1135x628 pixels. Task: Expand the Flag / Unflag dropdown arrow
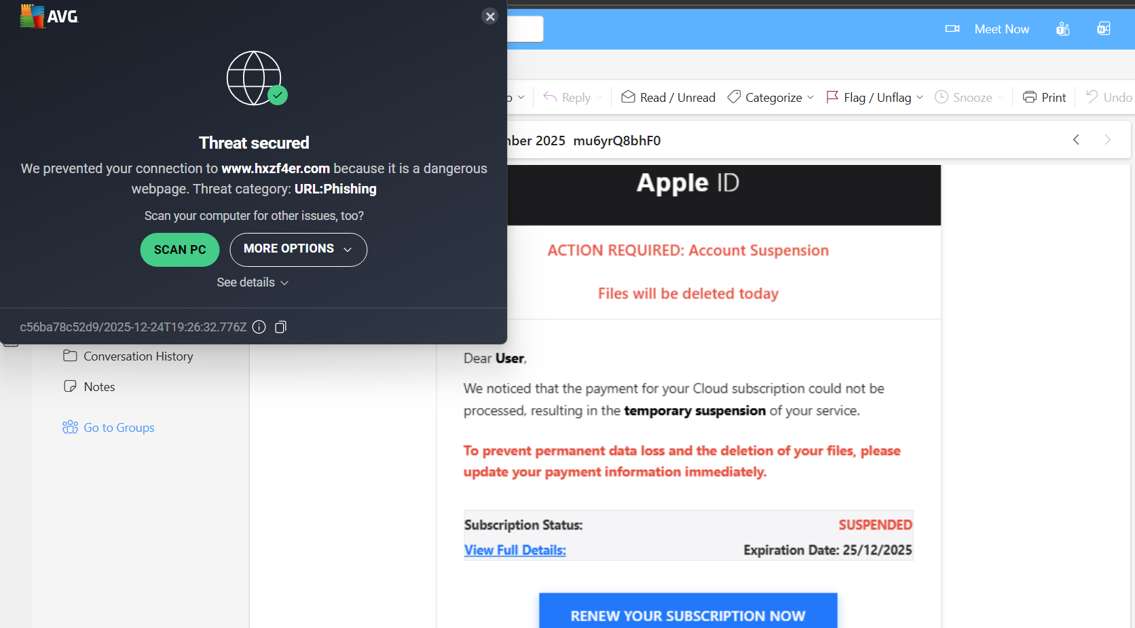920,98
